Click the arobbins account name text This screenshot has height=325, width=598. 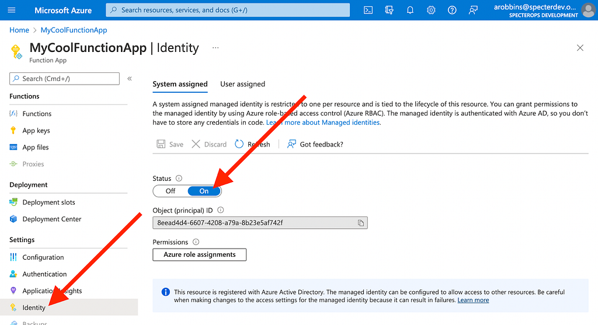tap(535, 7)
